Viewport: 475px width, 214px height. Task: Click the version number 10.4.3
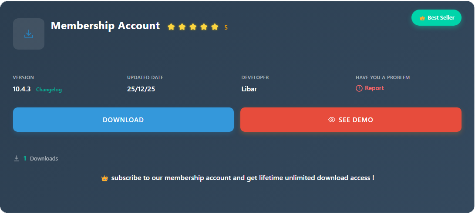22,89
